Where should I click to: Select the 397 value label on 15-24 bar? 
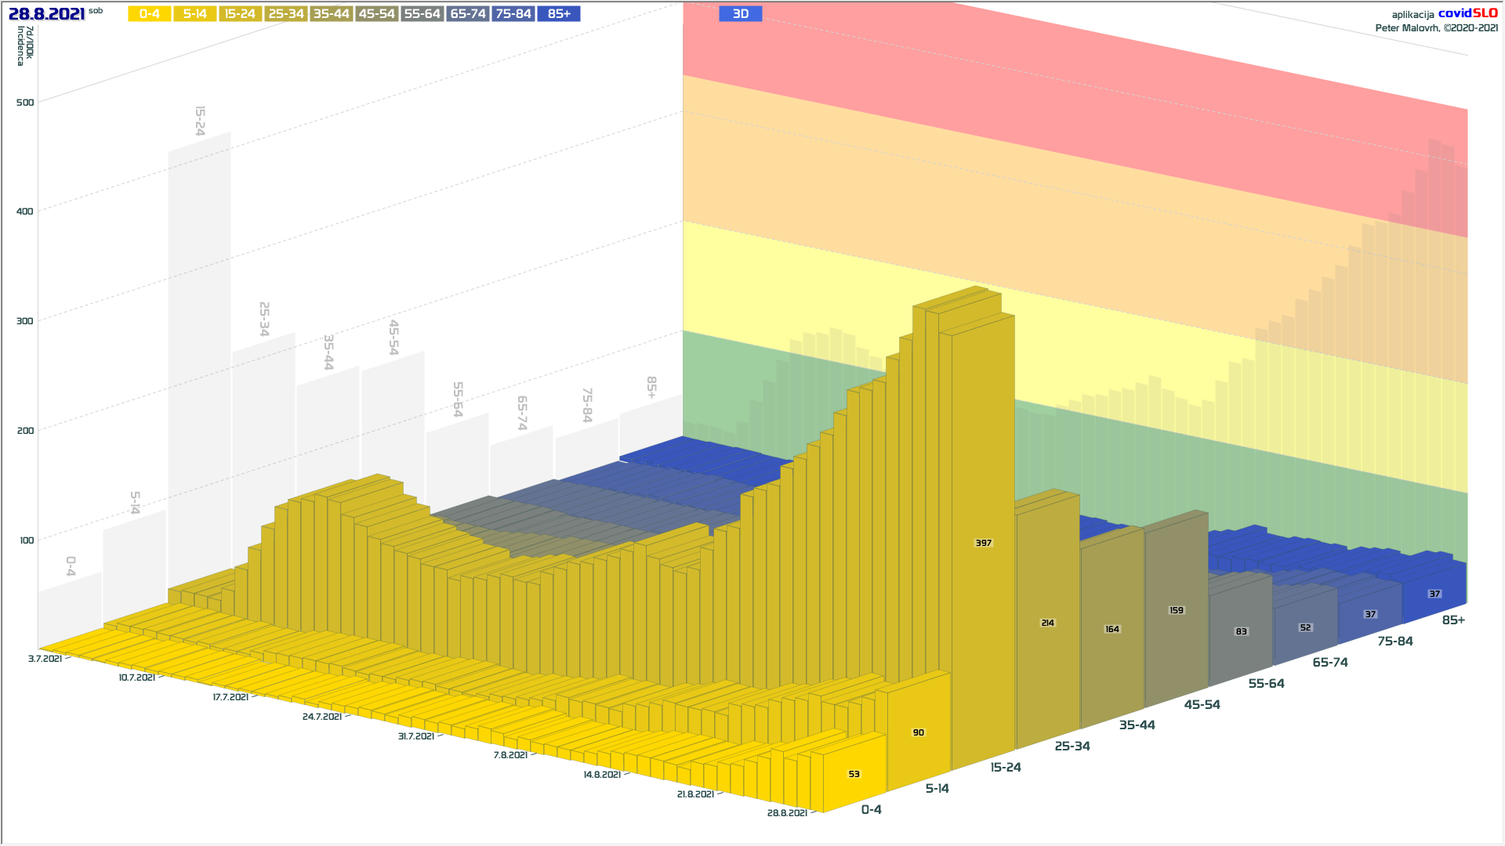[x=983, y=543]
